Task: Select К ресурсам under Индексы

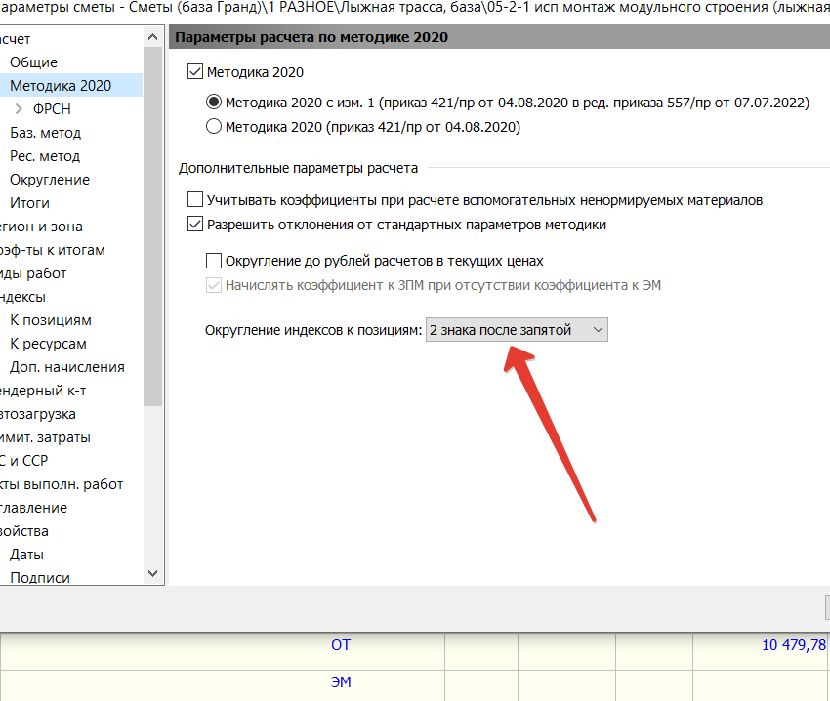Action: (x=48, y=344)
